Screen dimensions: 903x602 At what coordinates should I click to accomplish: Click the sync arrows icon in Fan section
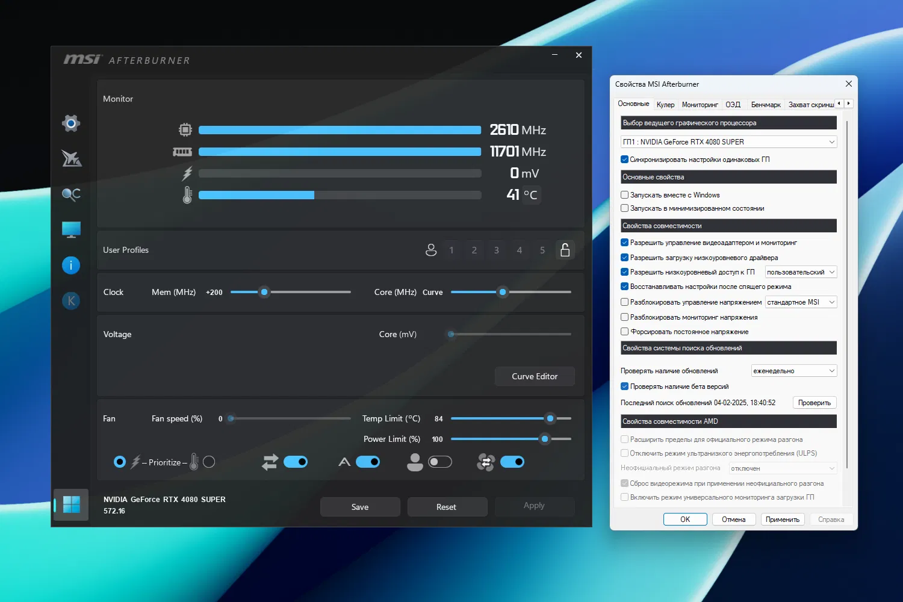point(270,462)
